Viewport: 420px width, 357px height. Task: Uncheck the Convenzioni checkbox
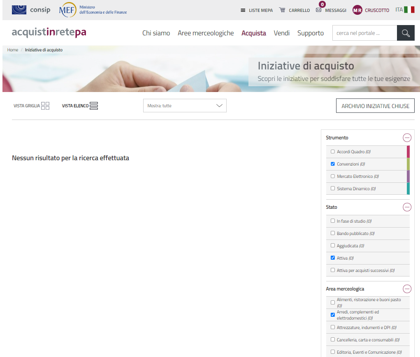333,164
